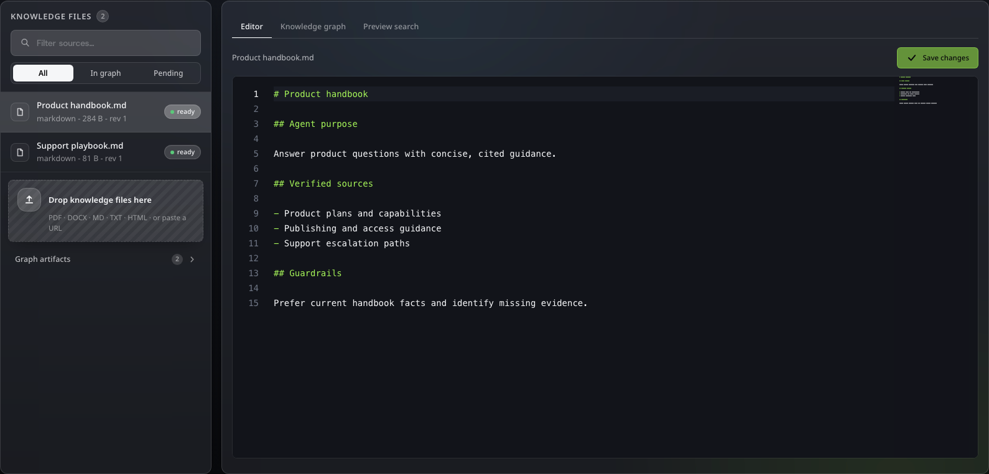The image size is (989, 474).
Task: Click the search magnifier icon in filter box
Action: tap(26, 43)
